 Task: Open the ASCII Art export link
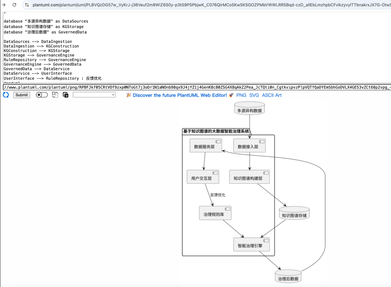pos(272,95)
